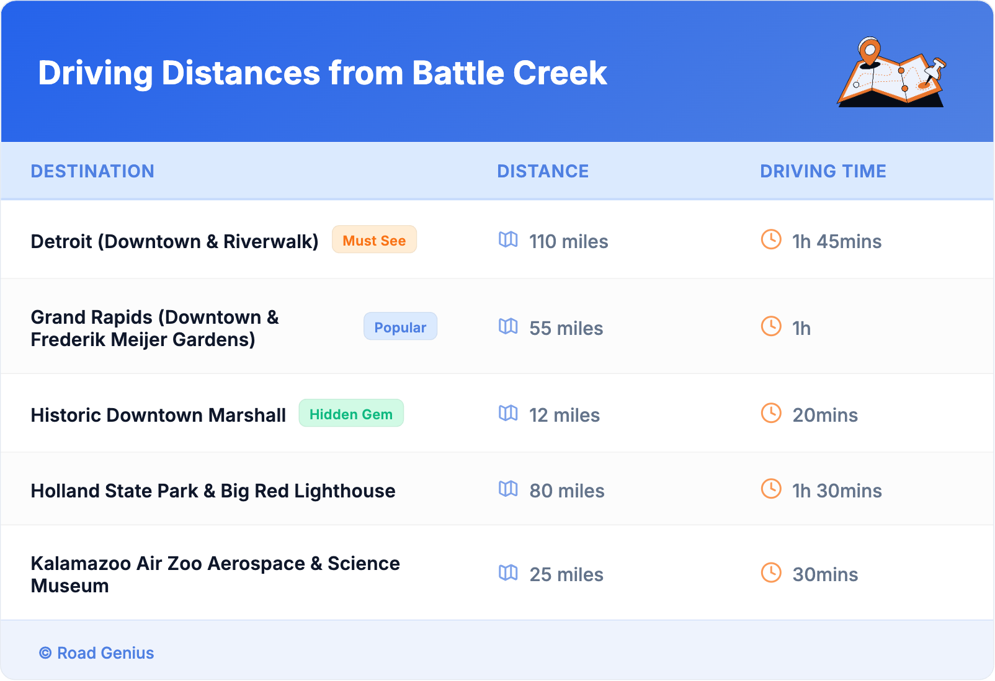Open the Road Genius copyright link

click(x=97, y=653)
